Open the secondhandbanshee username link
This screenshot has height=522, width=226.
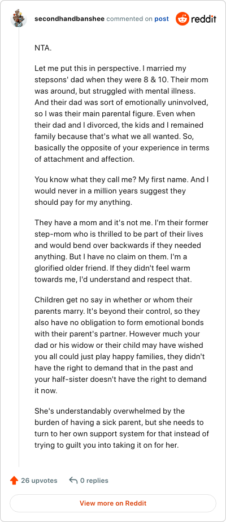click(69, 19)
